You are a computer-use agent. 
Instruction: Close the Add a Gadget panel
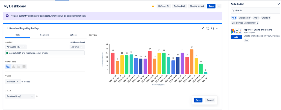pyautogui.click(x=278, y=4)
